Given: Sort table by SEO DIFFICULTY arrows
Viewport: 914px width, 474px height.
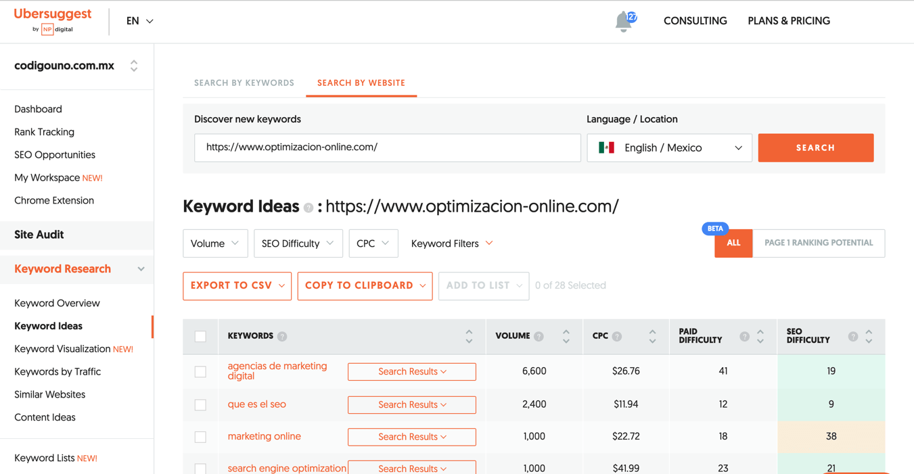Looking at the screenshot, I should point(869,336).
